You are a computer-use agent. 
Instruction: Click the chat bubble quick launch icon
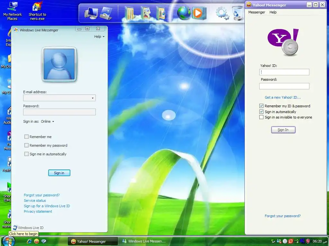[x=44, y=241]
